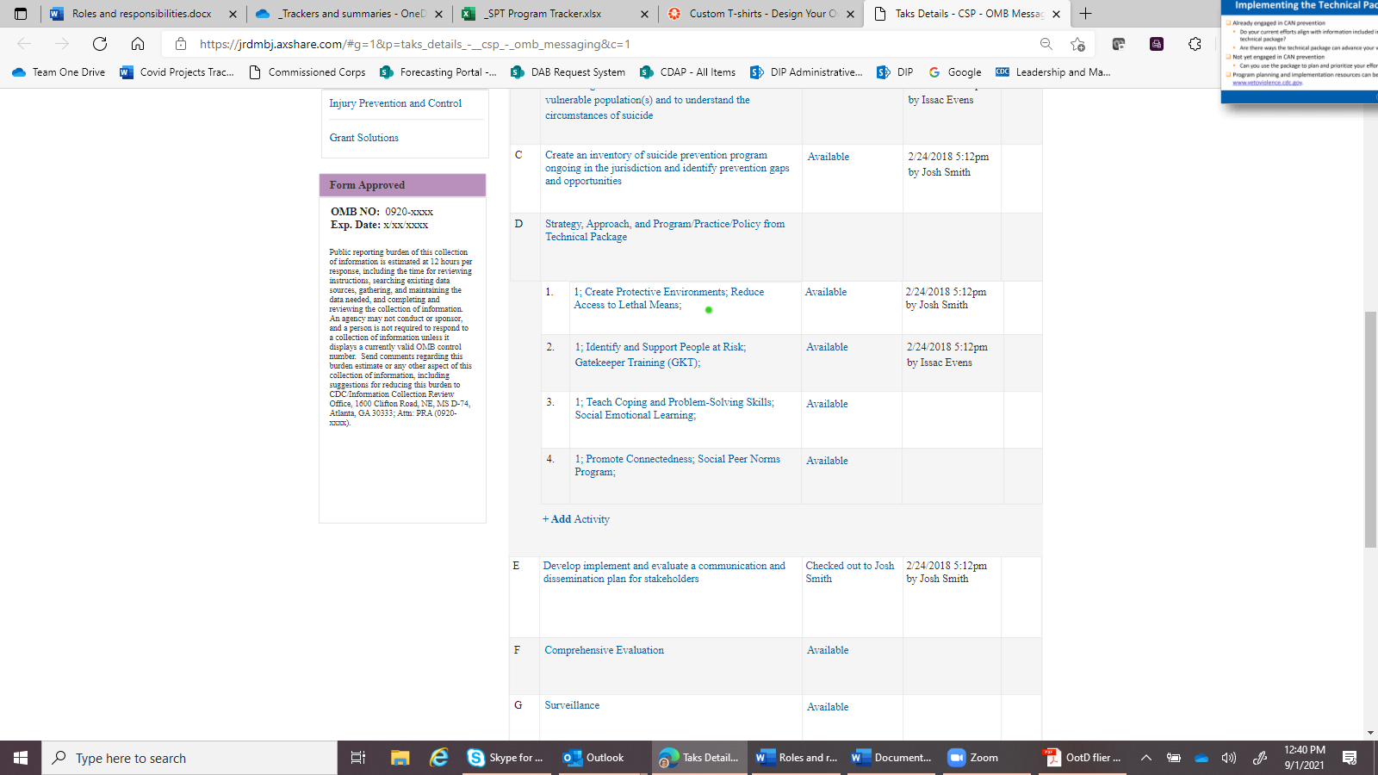Open Teach Coping and Problem-Solving Skills activity
1378x775 pixels.
(x=674, y=408)
